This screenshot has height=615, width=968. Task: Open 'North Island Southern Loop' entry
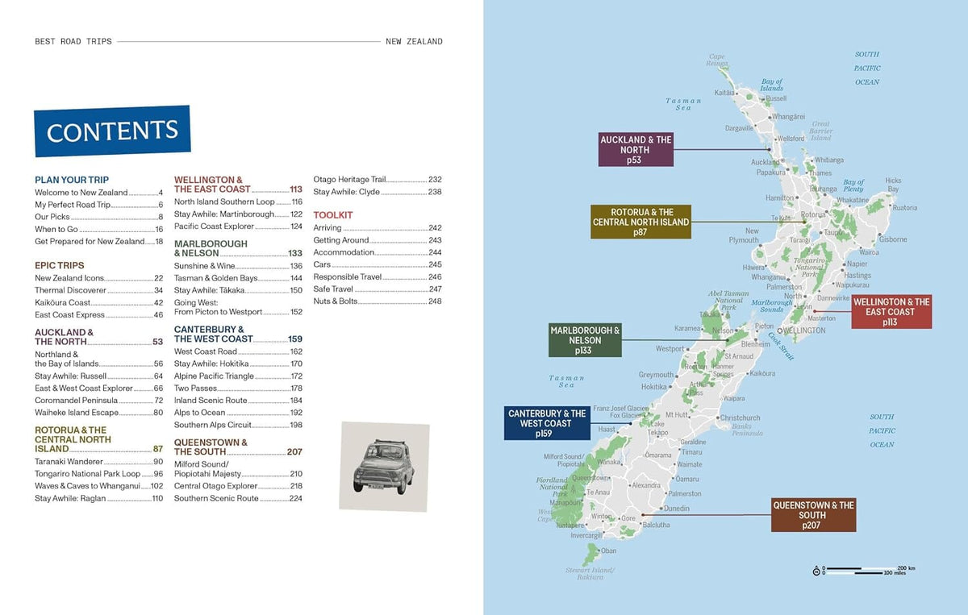(x=239, y=202)
